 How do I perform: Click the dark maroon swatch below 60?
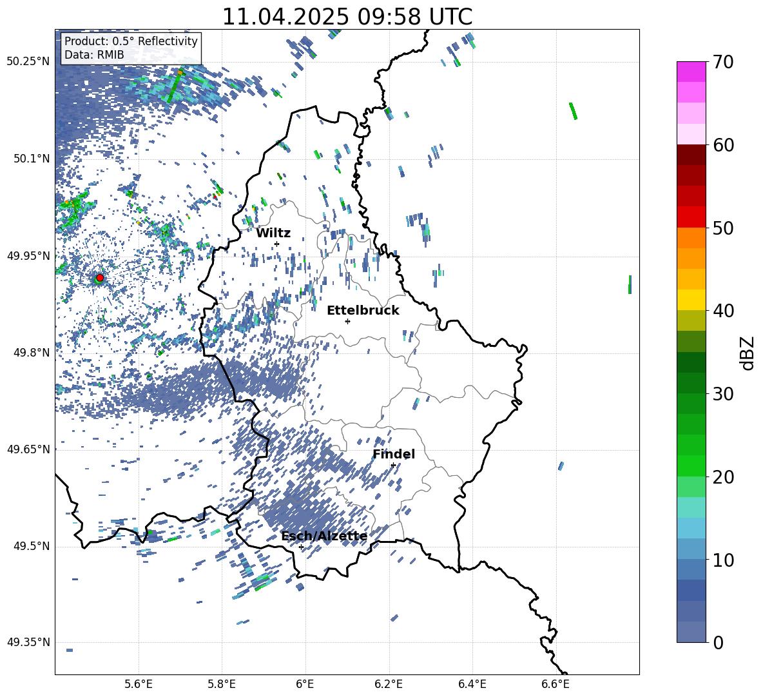point(691,155)
